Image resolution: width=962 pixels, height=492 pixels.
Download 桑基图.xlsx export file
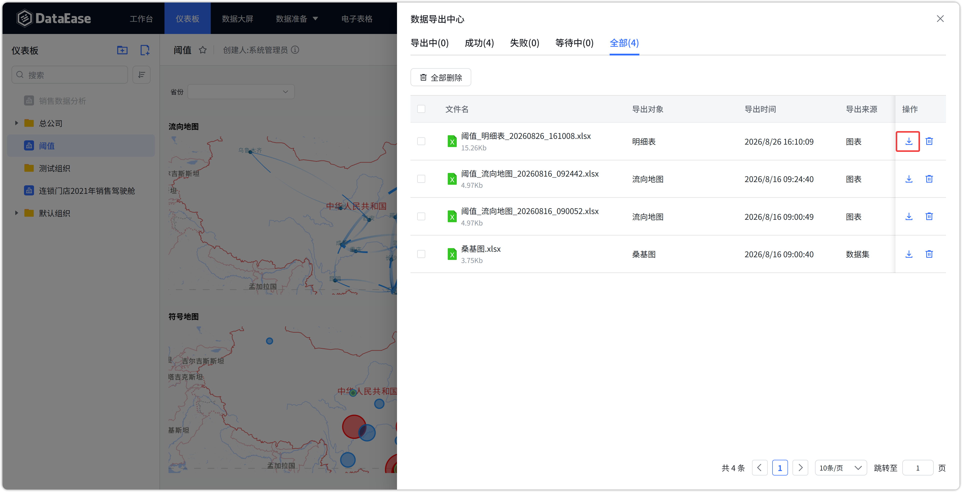908,254
